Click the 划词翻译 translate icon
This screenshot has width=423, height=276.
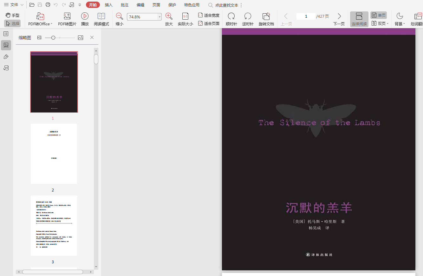click(418, 16)
